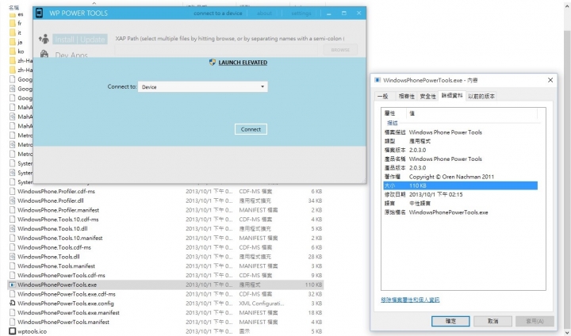
Task: Click the WindowsPhone.Tools.dll file icon
Action: point(13,257)
